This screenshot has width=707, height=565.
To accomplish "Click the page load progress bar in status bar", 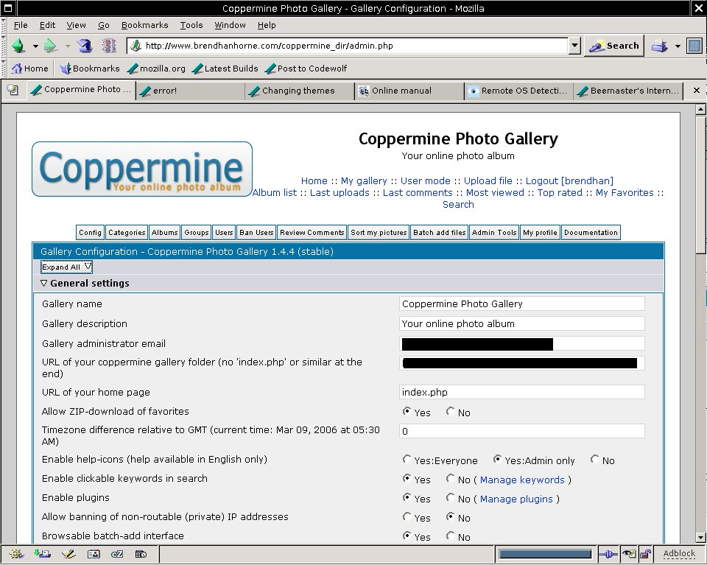I will (546, 554).
